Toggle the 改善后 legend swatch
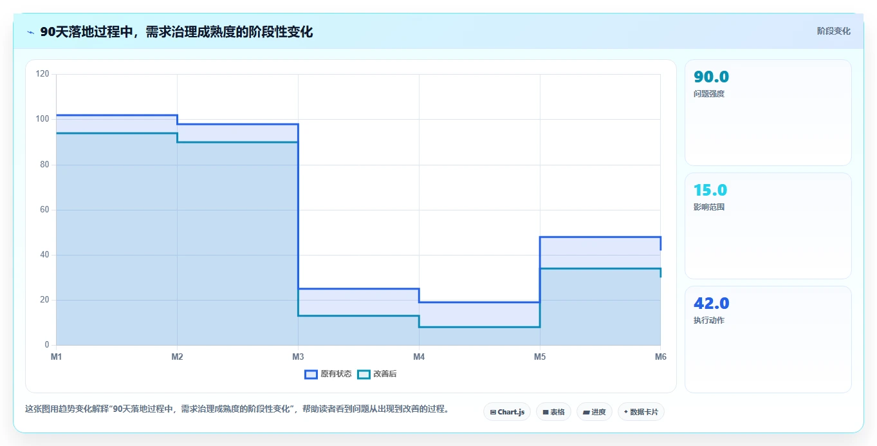The width and height of the screenshot is (877, 446). 364,374
